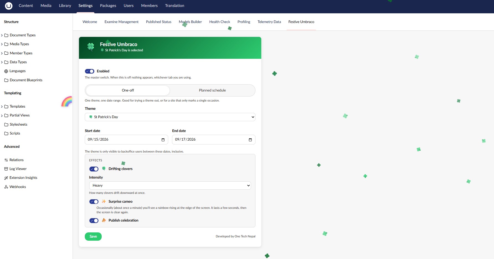Click the Stylesheets folder icon

click(x=6, y=125)
